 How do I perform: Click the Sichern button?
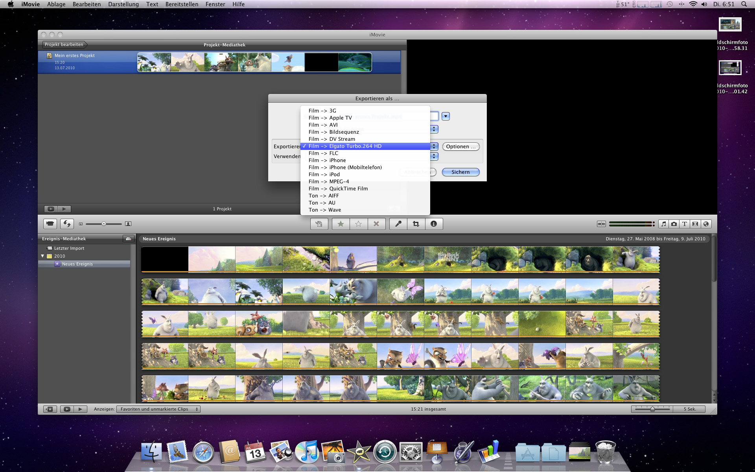[x=460, y=172]
